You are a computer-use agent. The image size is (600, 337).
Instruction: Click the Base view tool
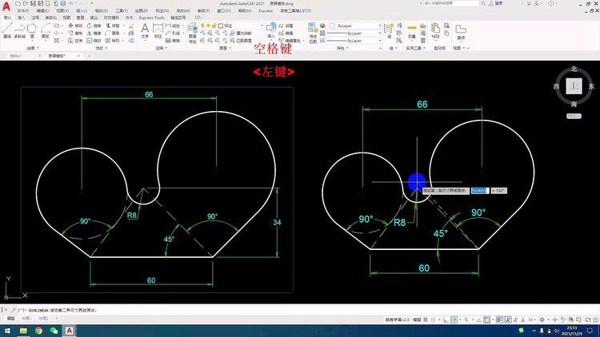(461, 32)
